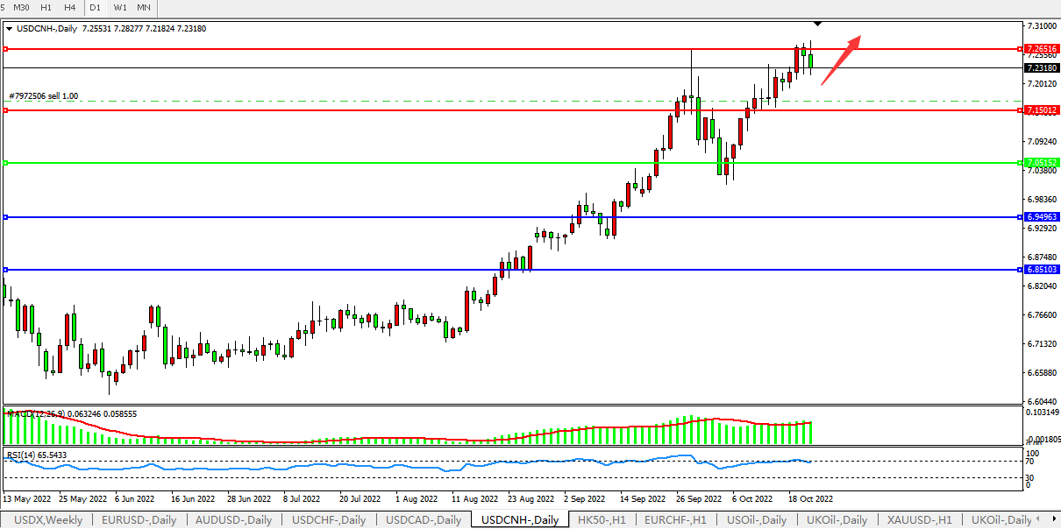Image resolution: width=1061 pixels, height=529 pixels.
Task: Click the chart shift triangle marker
Action: coord(817,22)
